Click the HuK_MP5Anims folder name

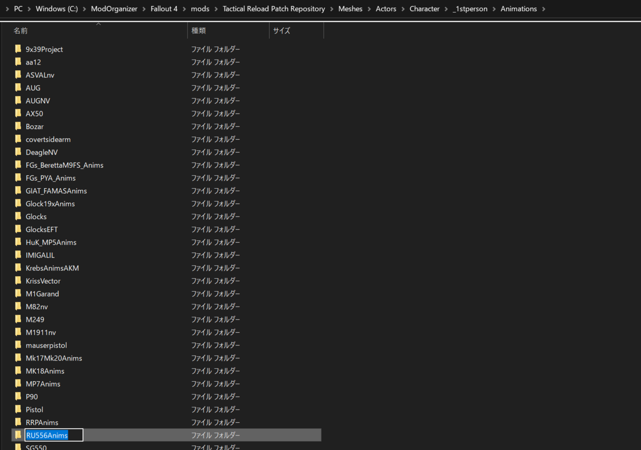51,242
